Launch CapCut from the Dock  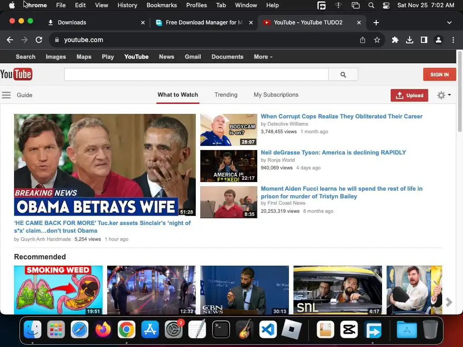pyautogui.click(x=349, y=329)
